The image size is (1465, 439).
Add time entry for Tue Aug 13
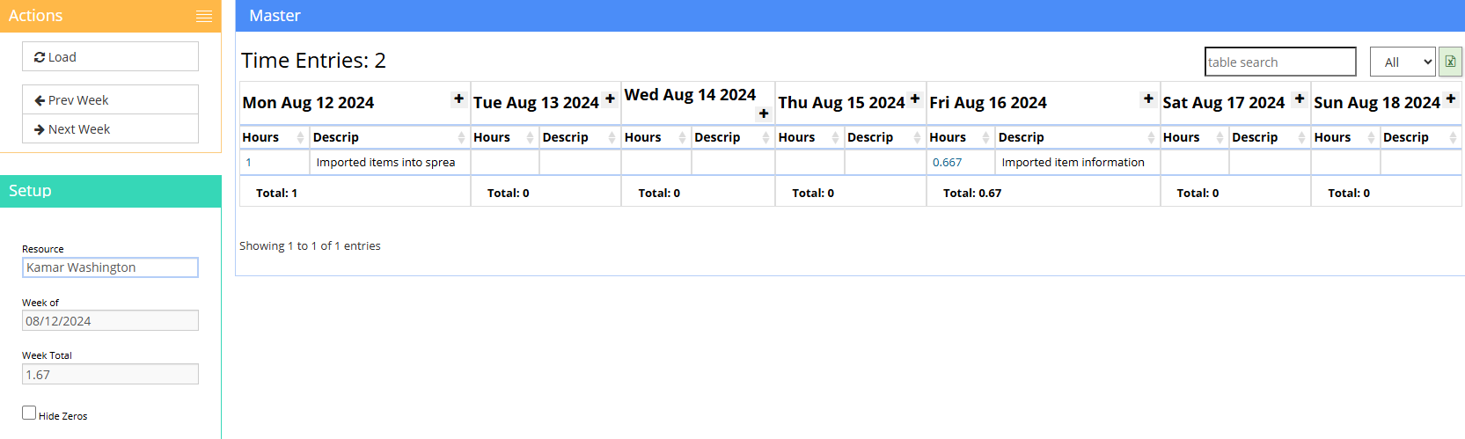pyautogui.click(x=610, y=99)
